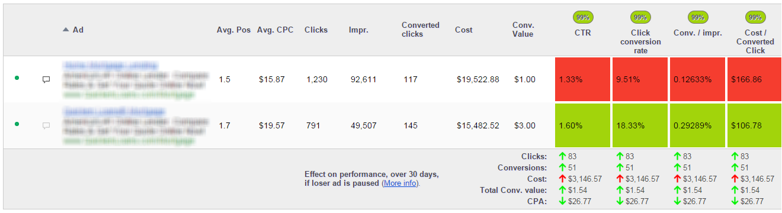Open the comment bubble for second ad

46,125
